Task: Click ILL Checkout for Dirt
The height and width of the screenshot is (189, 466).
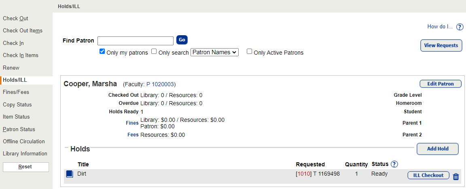Action: click(x=428, y=176)
